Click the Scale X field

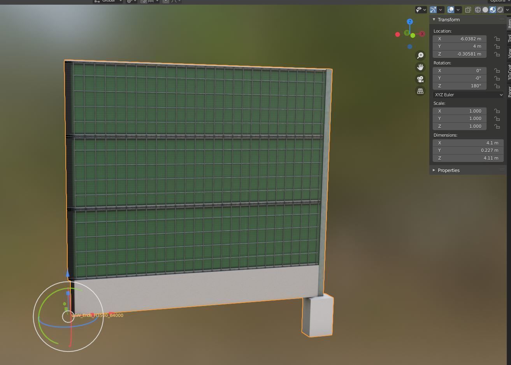tap(460, 111)
